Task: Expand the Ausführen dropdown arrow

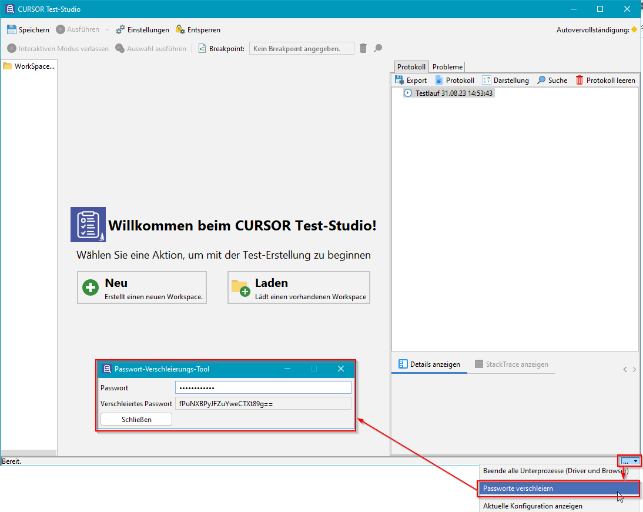Action: [x=107, y=30]
